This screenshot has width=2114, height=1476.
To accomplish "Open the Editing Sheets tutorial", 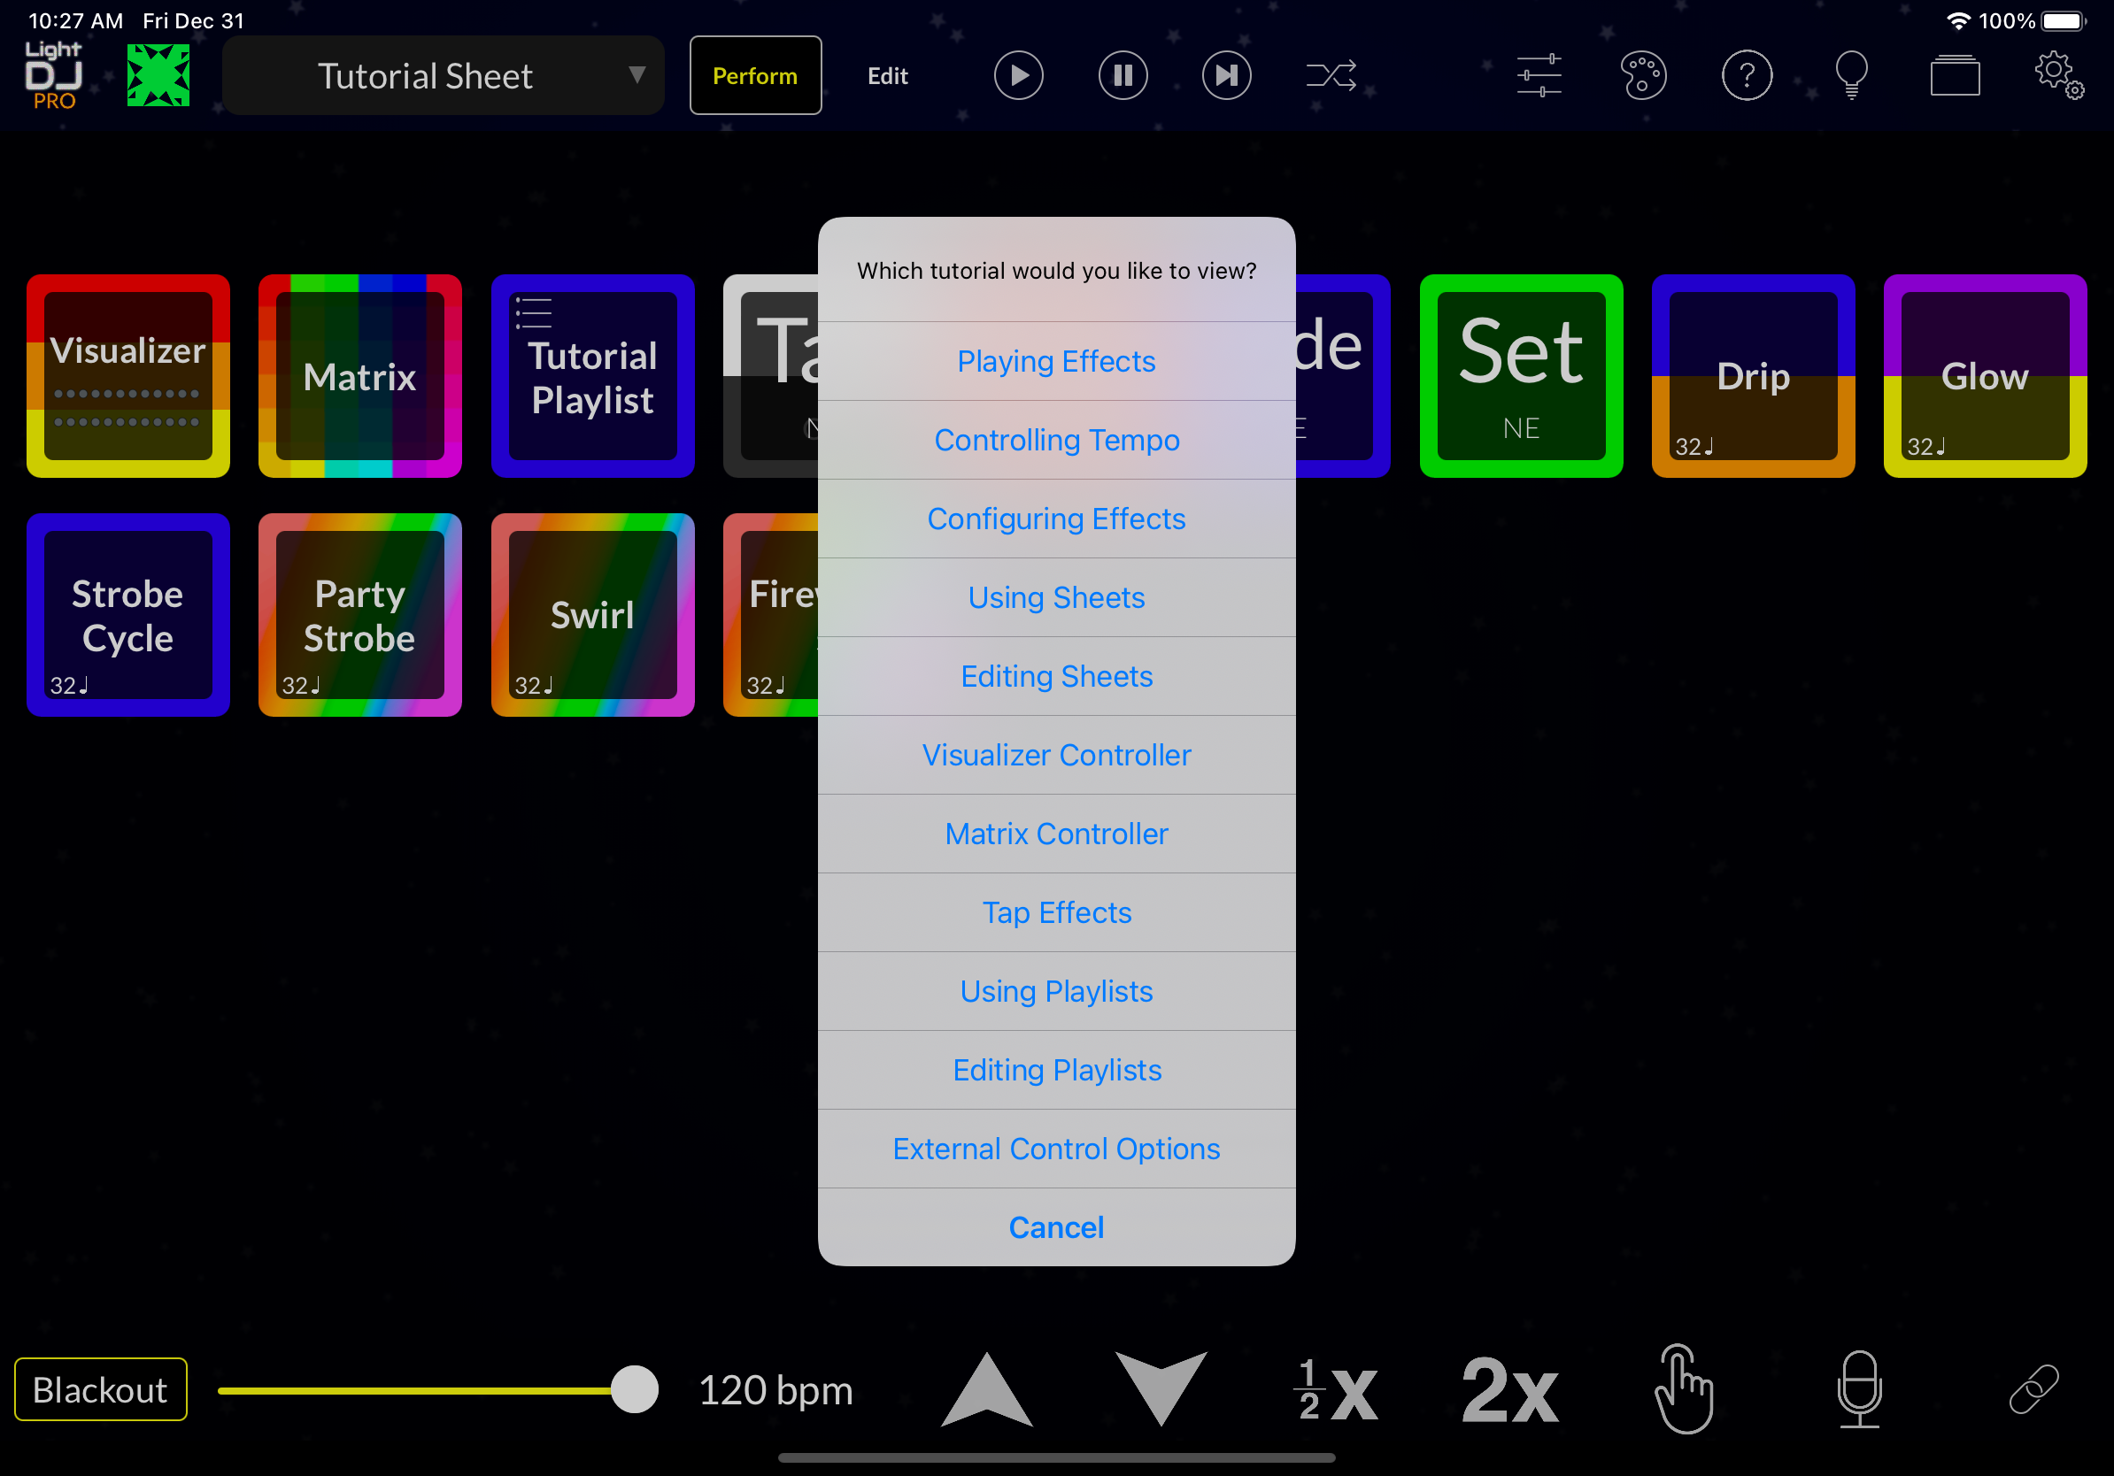I will [1056, 676].
